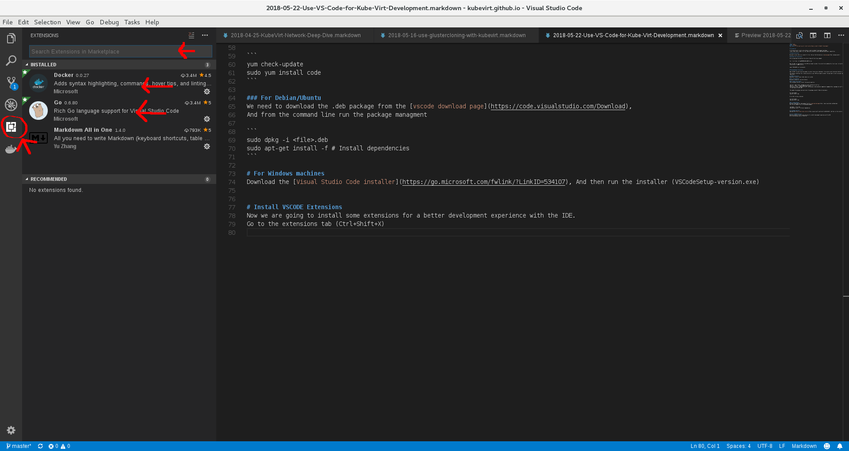
Task: Open the Manage gear at sidebar bottom
Action: pyautogui.click(x=11, y=430)
